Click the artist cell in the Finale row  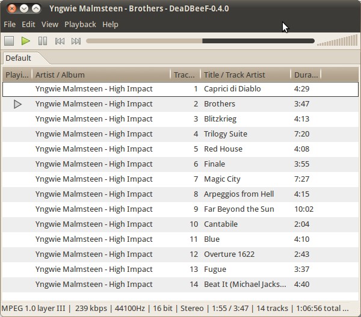point(94,164)
